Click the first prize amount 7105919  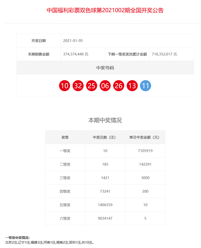click(145, 151)
